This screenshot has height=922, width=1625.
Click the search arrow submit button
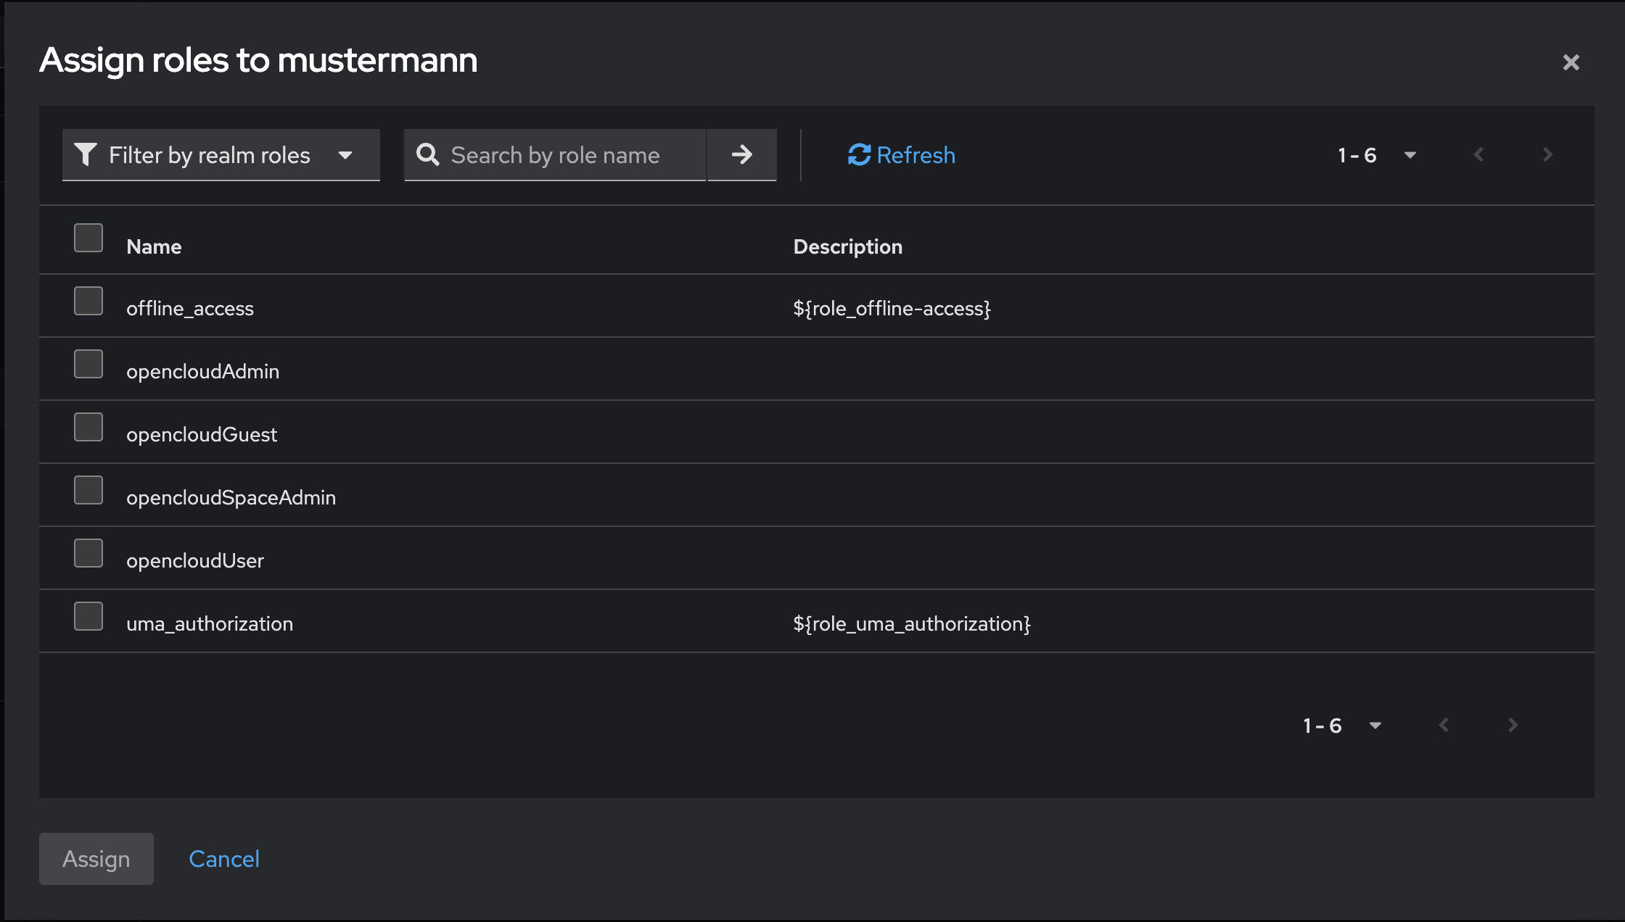click(741, 154)
